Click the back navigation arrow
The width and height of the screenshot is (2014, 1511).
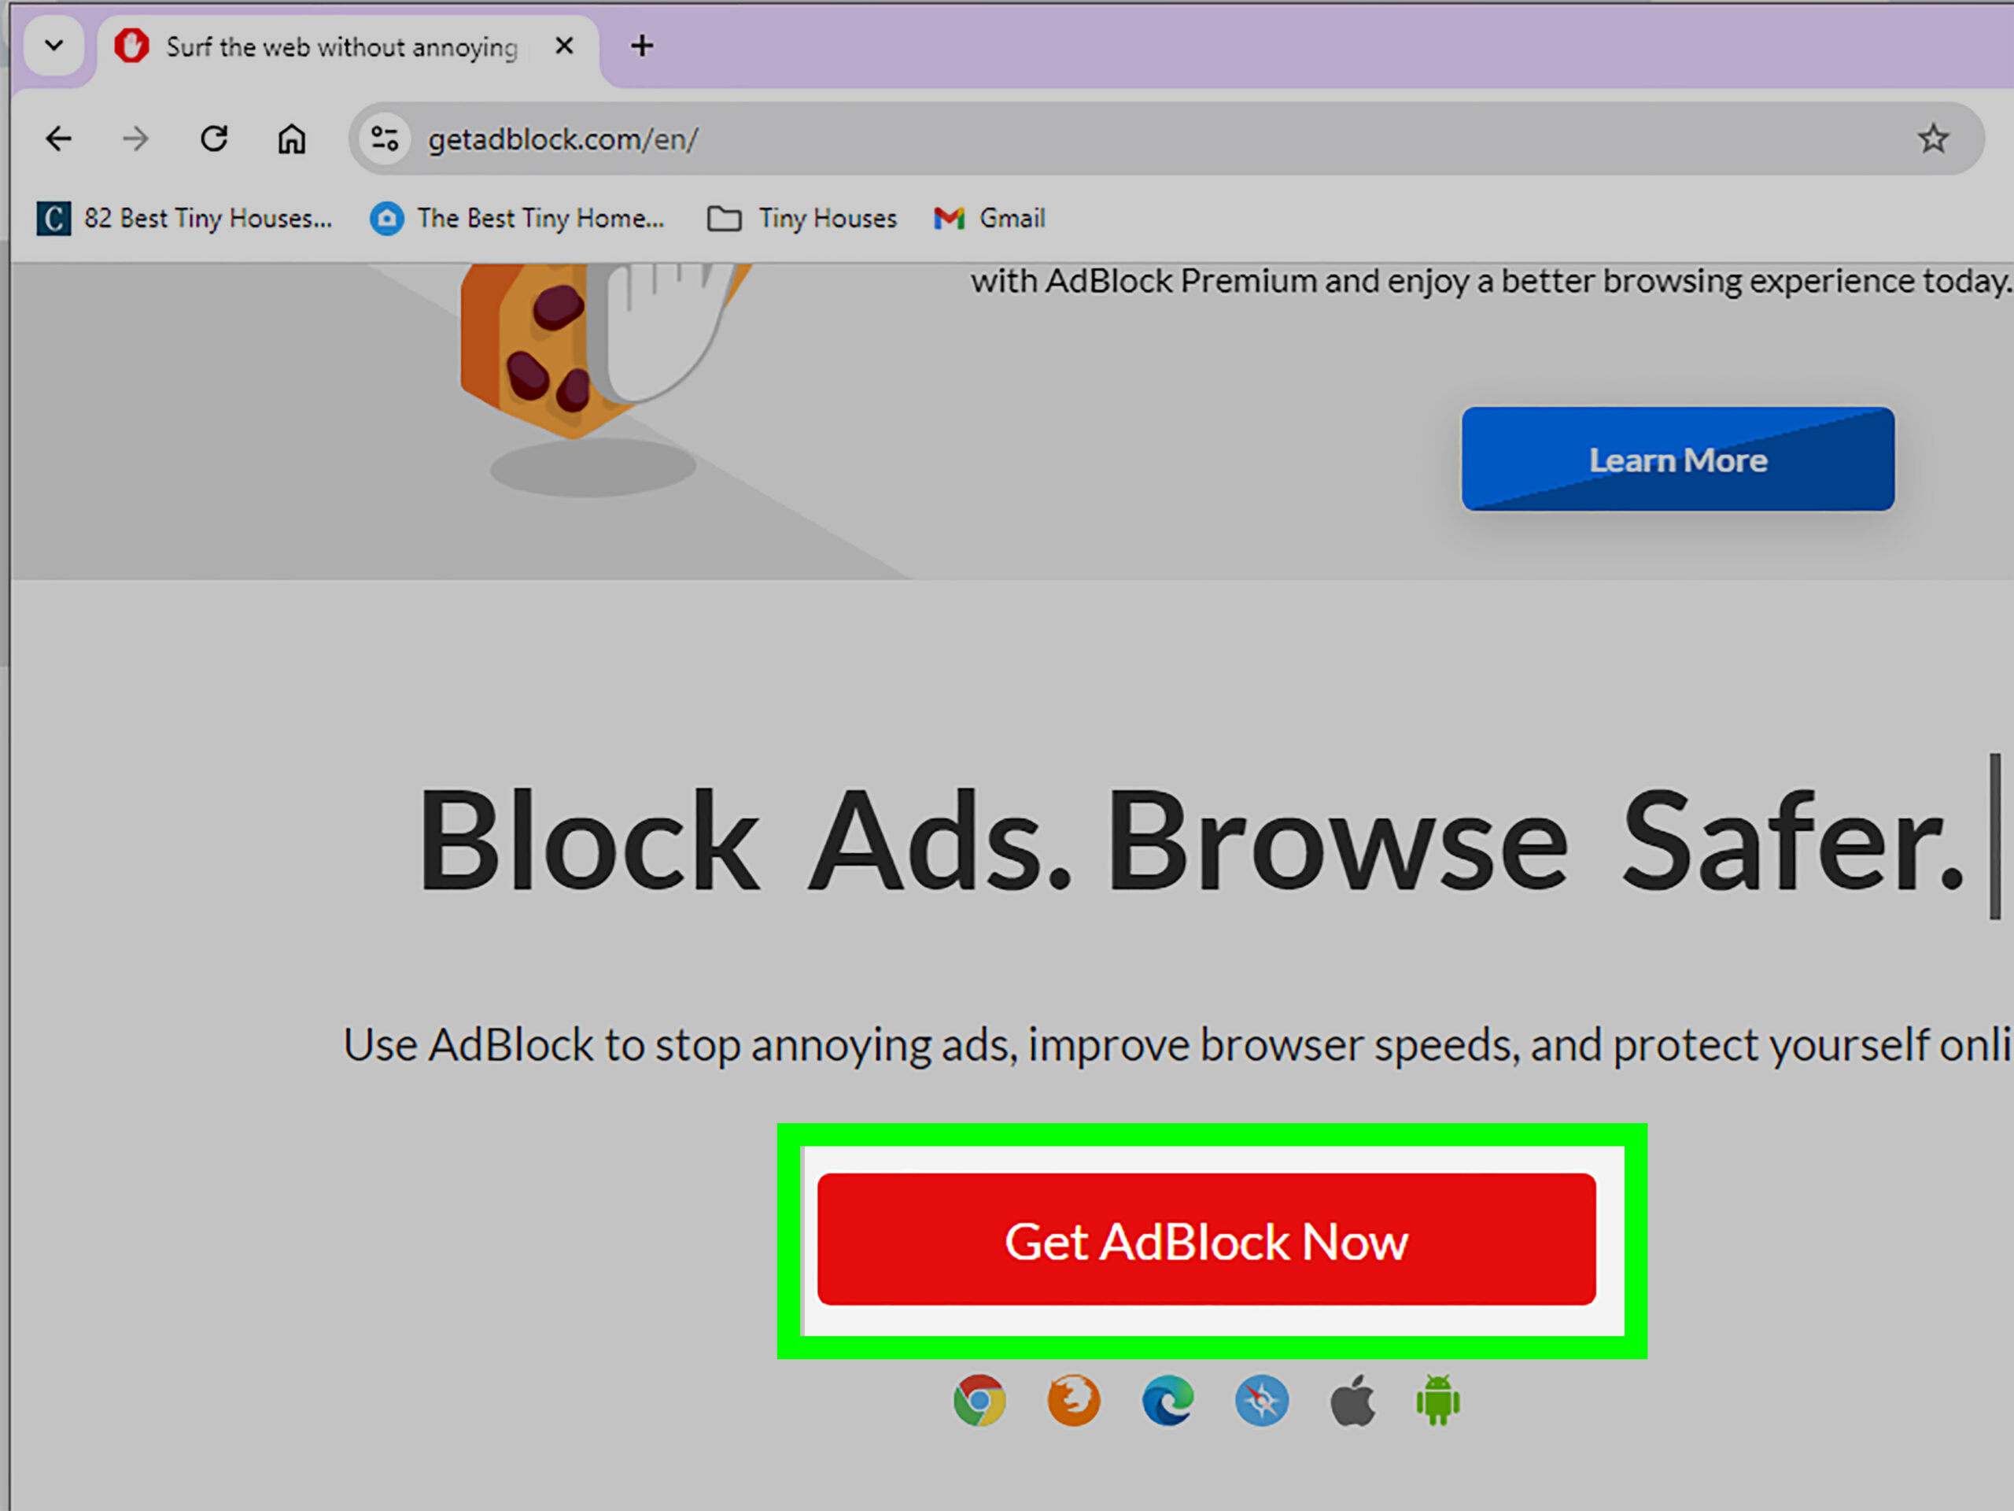tap(57, 141)
